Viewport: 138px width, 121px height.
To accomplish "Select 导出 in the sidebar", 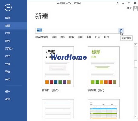I will click(8, 72).
